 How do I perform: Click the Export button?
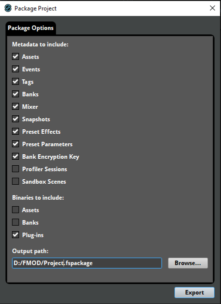[194, 293]
